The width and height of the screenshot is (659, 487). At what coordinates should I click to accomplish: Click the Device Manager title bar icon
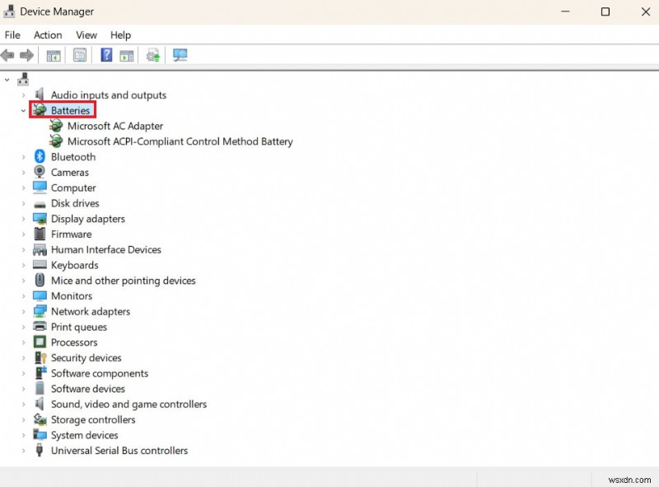pos(9,12)
